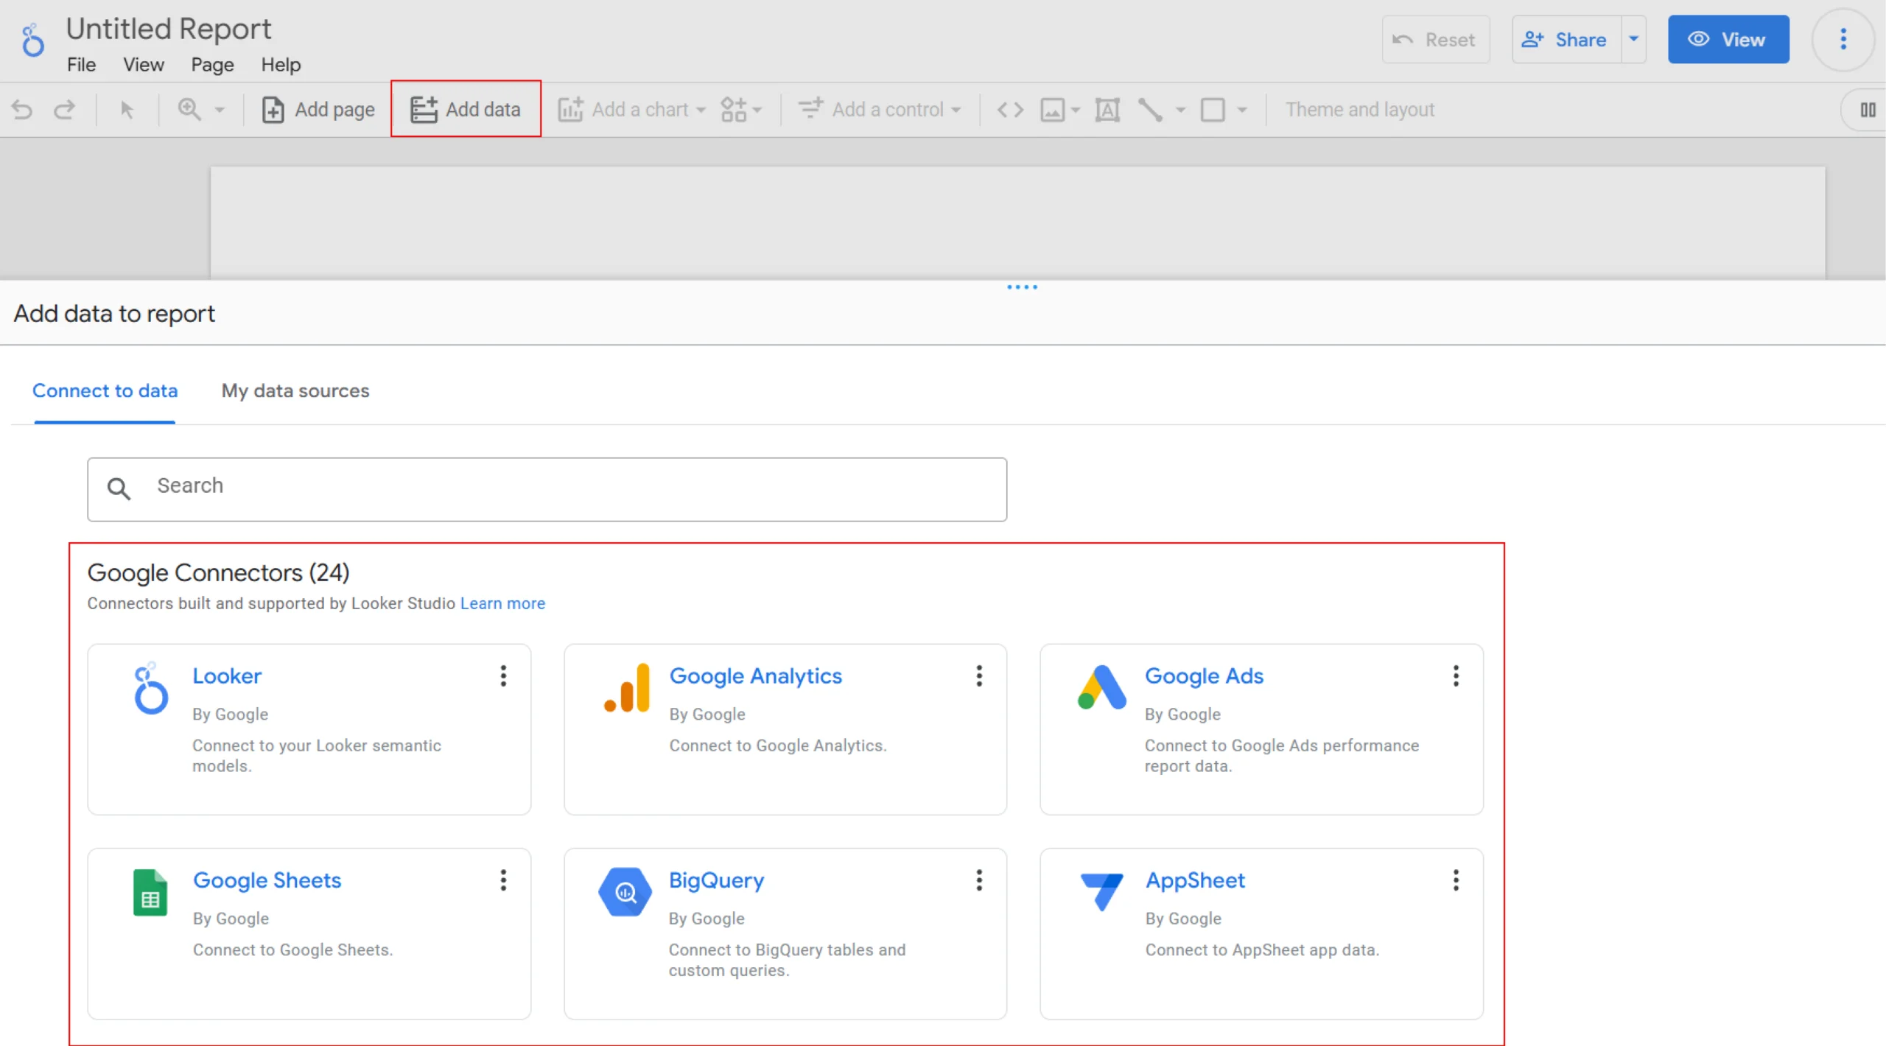Open AppSheet card options menu
Viewport: 1886px width, 1046px height.
pyautogui.click(x=1456, y=880)
